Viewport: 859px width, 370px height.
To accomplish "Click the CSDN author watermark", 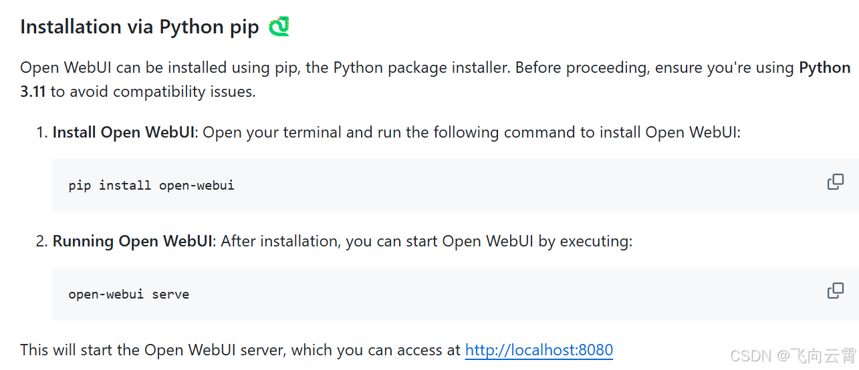I will (x=793, y=355).
